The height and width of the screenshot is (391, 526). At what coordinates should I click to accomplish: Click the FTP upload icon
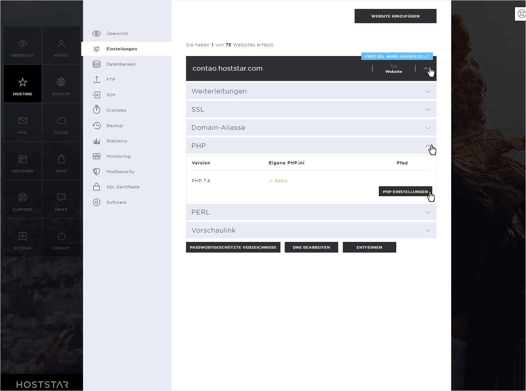click(97, 80)
